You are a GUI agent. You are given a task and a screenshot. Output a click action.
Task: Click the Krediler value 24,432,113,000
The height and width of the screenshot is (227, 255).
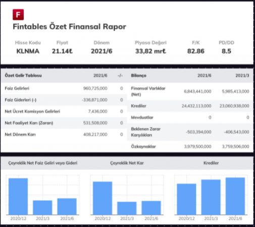(196, 106)
